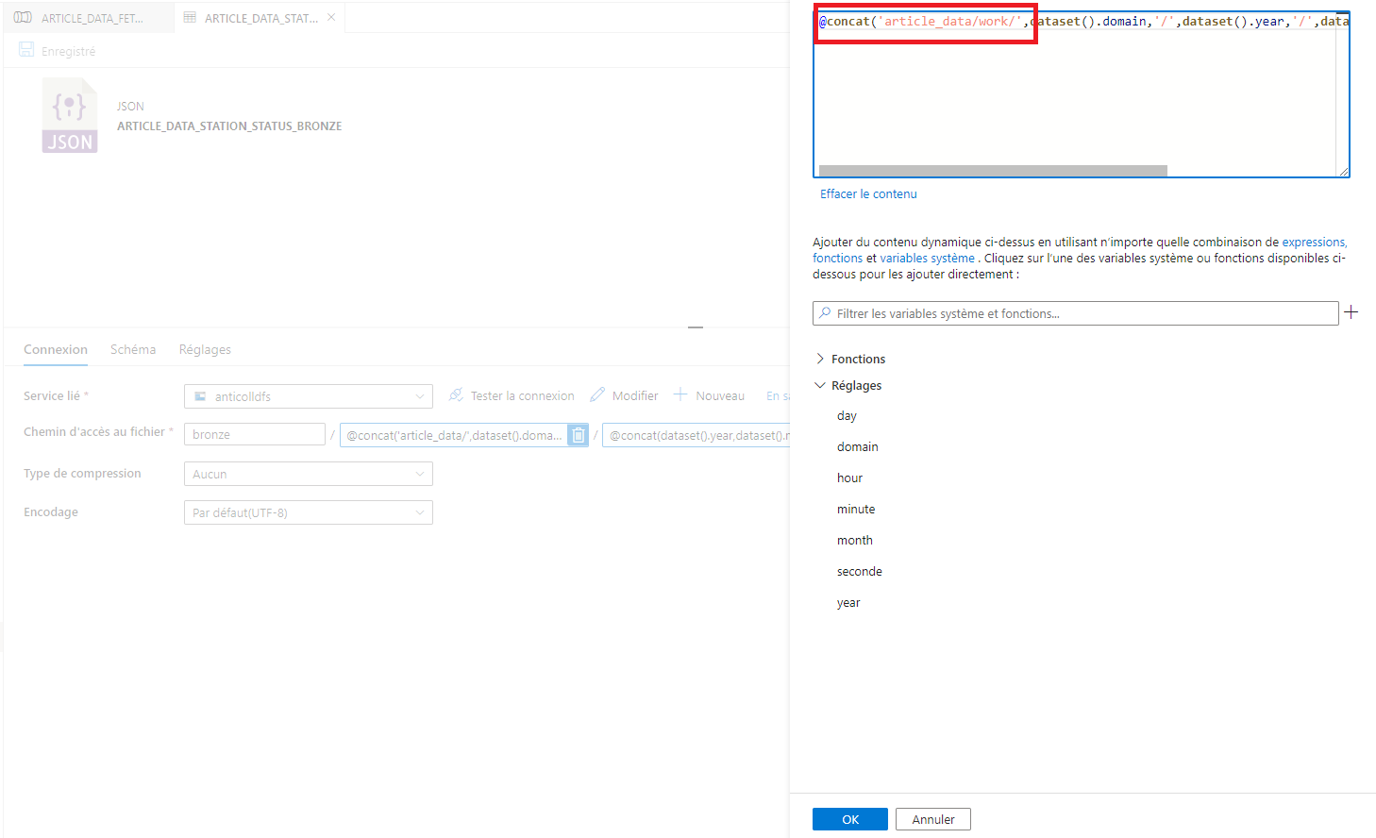This screenshot has width=1376, height=838.
Task: Expand the Fonctions section
Action: click(820, 359)
